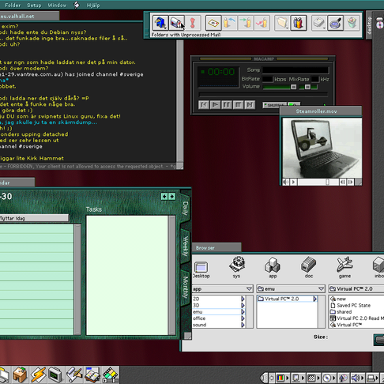Viewport: 384px width, 384px height.
Task: Open the Window menu
Action: [x=57, y=5]
